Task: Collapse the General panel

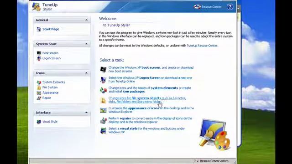Action: click(x=86, y=20)
